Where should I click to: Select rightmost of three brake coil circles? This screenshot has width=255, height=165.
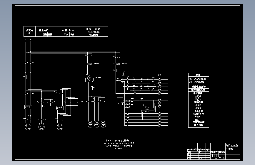103,125
